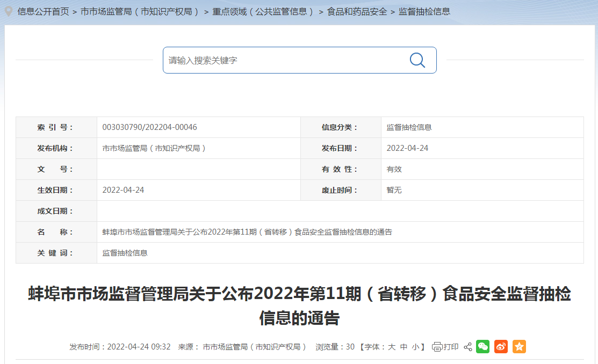The width and height of the screenshot is (598, 364).
Task: Click publishing agency value 市市场监管局（市知识产权局）
Action: 154,148
